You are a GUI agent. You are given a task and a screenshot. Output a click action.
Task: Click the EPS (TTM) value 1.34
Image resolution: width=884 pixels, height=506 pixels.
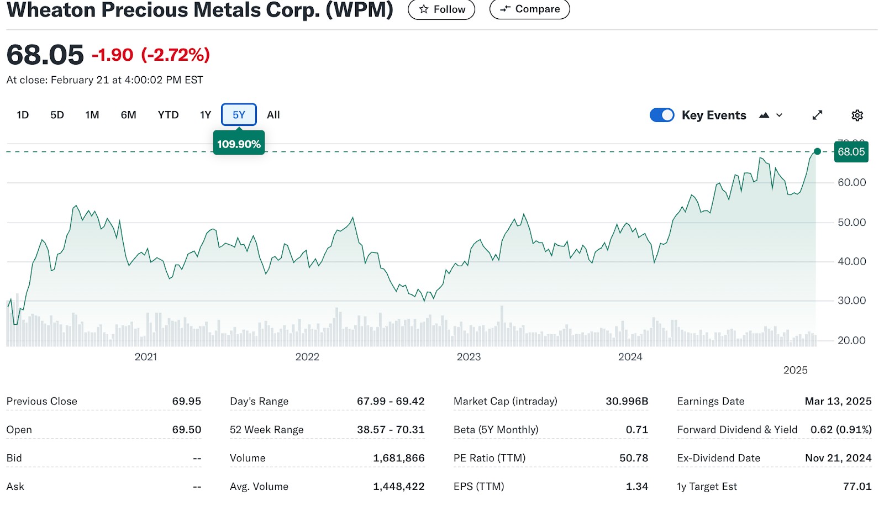pyautogui.click(x=637, y=486)
